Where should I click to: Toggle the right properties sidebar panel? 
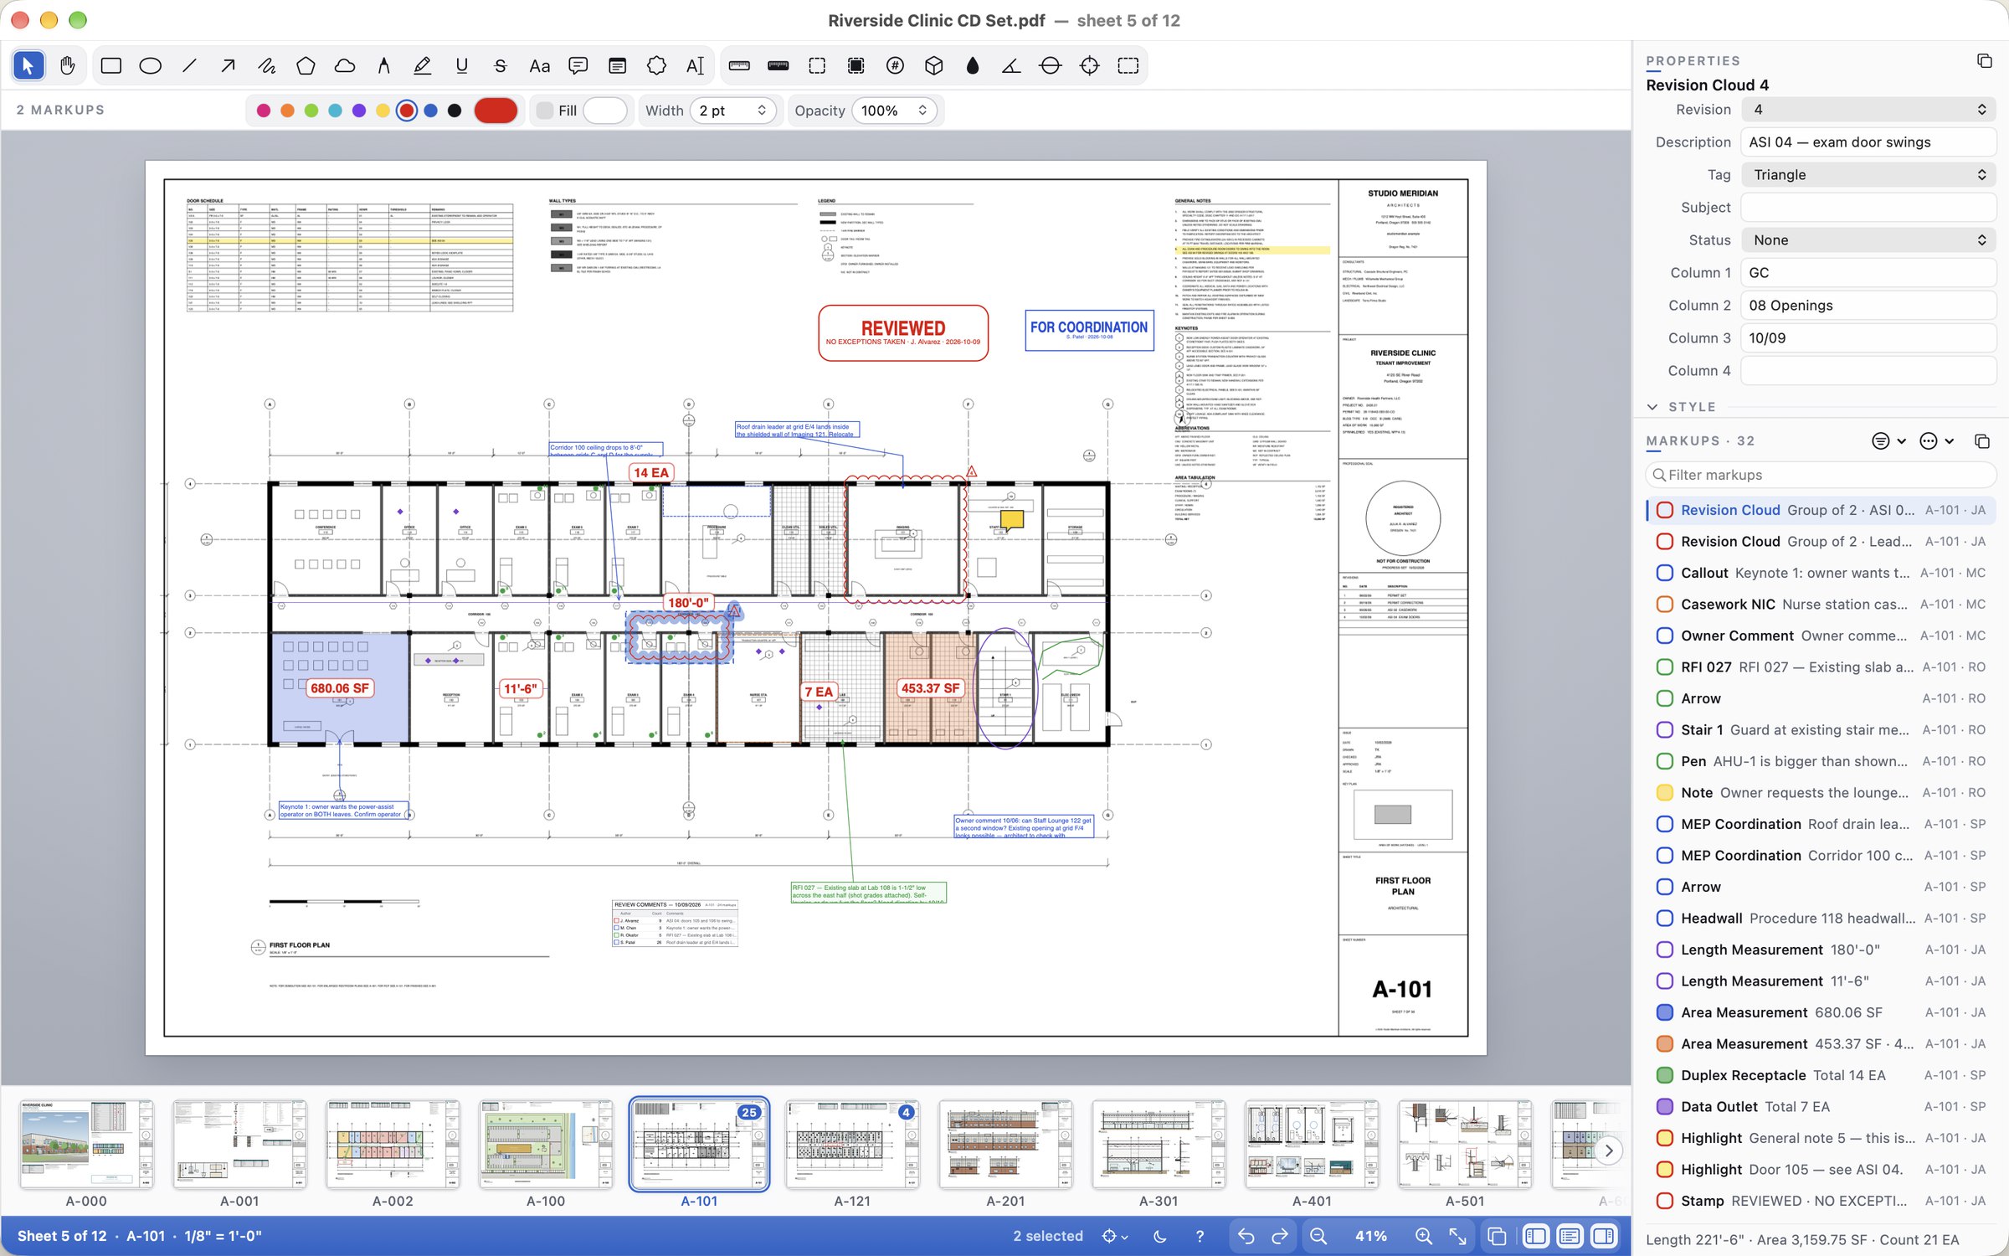pyautogui.click(x=1604, y=1236)
